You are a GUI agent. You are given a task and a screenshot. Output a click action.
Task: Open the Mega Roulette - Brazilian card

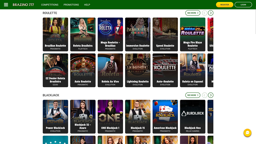tap(110, 34)
